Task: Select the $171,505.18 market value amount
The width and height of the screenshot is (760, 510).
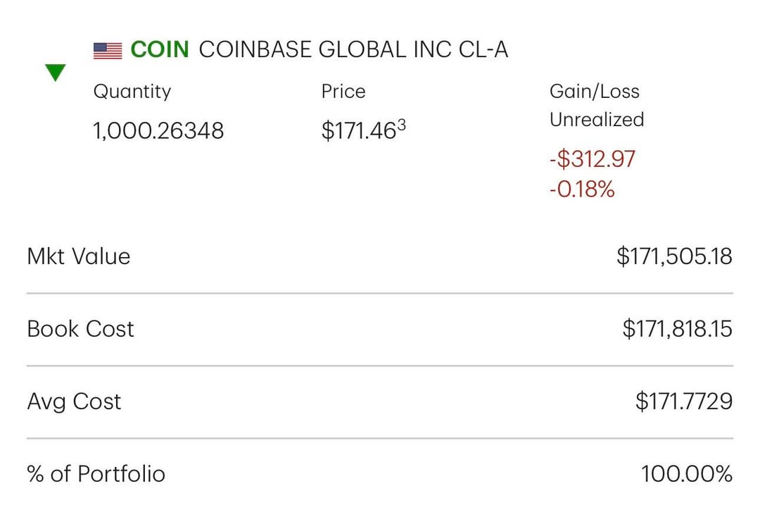Action: click(674, 256)
